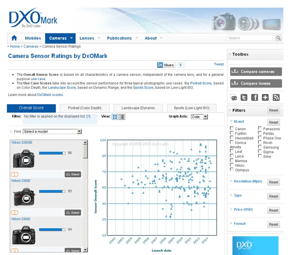Click the rank 2 badge under D800
This screenshot has height=255, width=291.
point(15,213)
